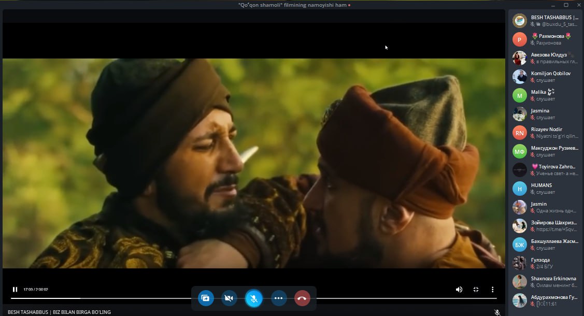The image size is (584, 316).
Task: Click the blue H avatar of HUMANS
Action: (520, 189)
